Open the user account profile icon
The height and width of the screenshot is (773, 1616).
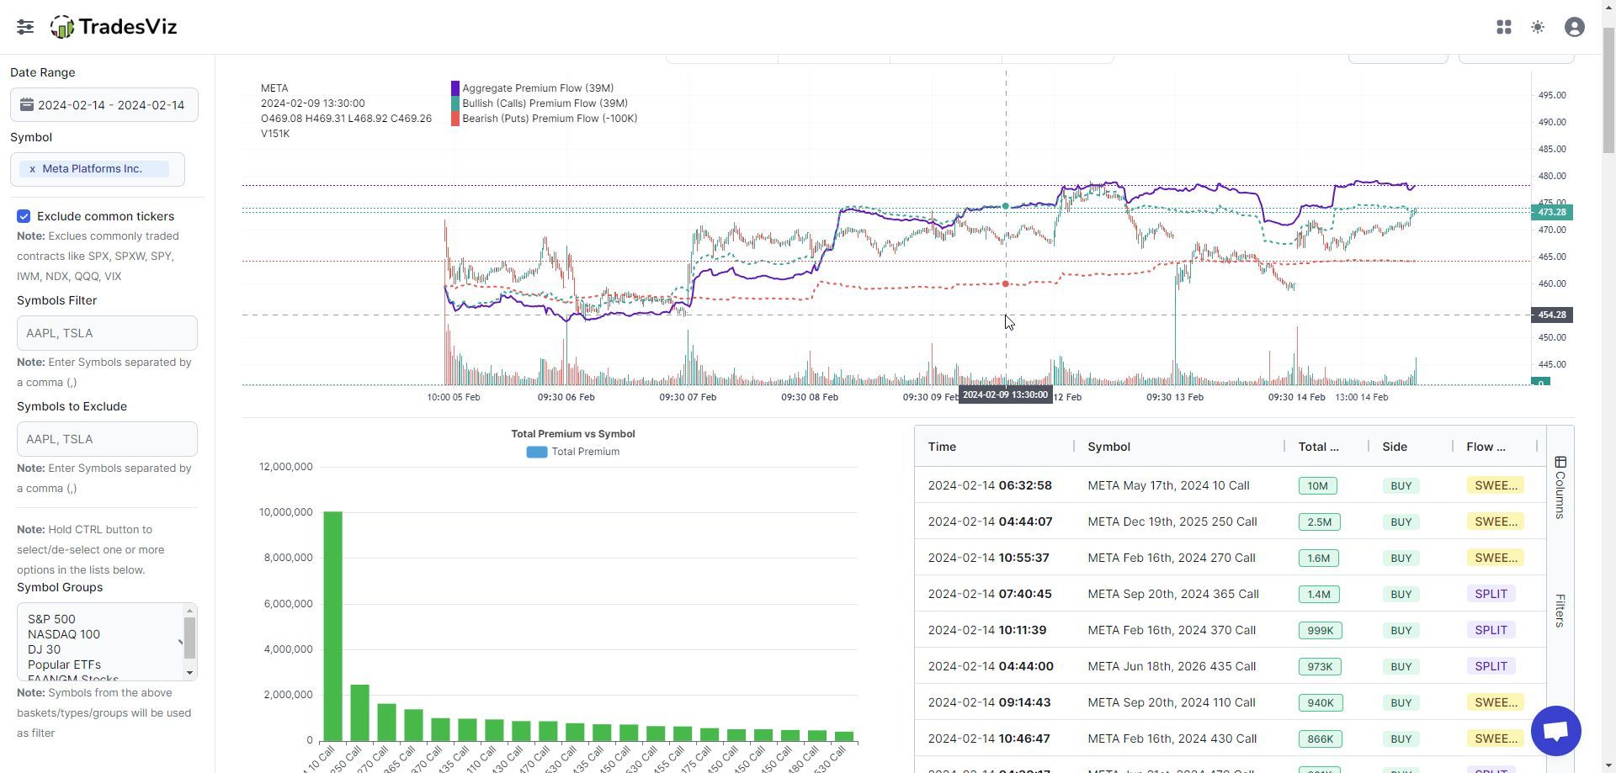click(1575, 27)
